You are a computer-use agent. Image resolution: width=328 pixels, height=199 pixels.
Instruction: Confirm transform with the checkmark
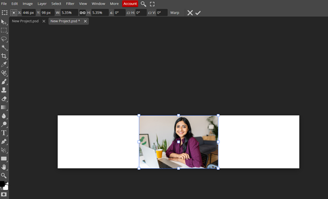(198, 13)
